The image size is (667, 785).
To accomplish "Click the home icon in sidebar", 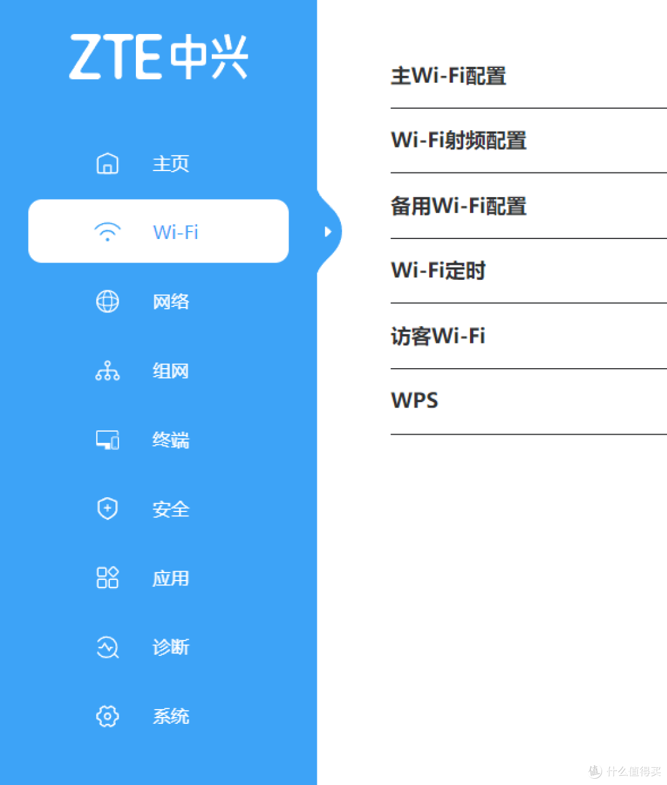I will pos(107,164).
